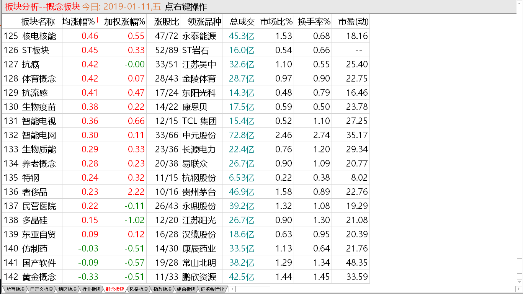
Task: Click leading stock 金陵体育
Action: pyautogui.click(x=199, y=78)
